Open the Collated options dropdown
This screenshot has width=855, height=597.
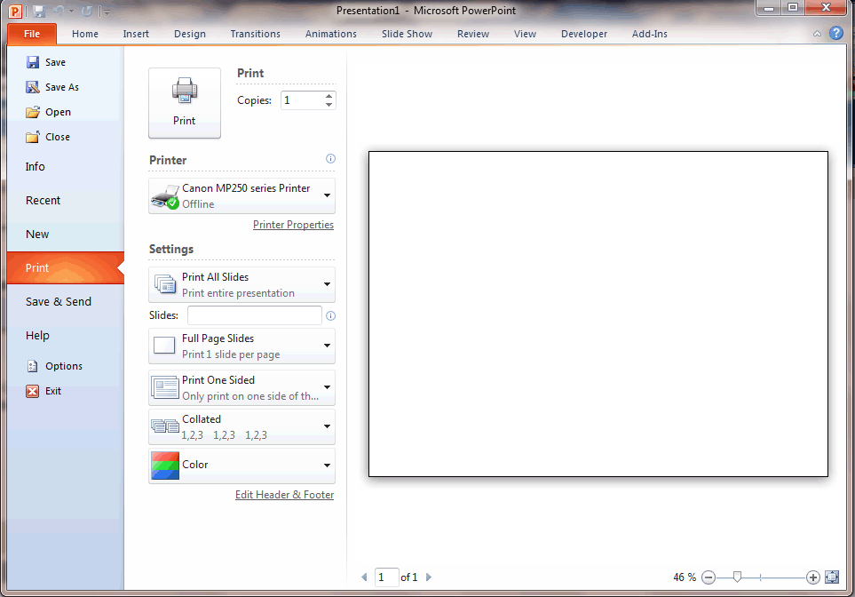[325, 426]
